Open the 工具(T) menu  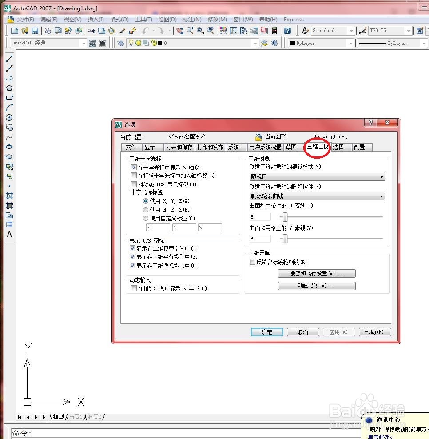click(x=143, y=20)
